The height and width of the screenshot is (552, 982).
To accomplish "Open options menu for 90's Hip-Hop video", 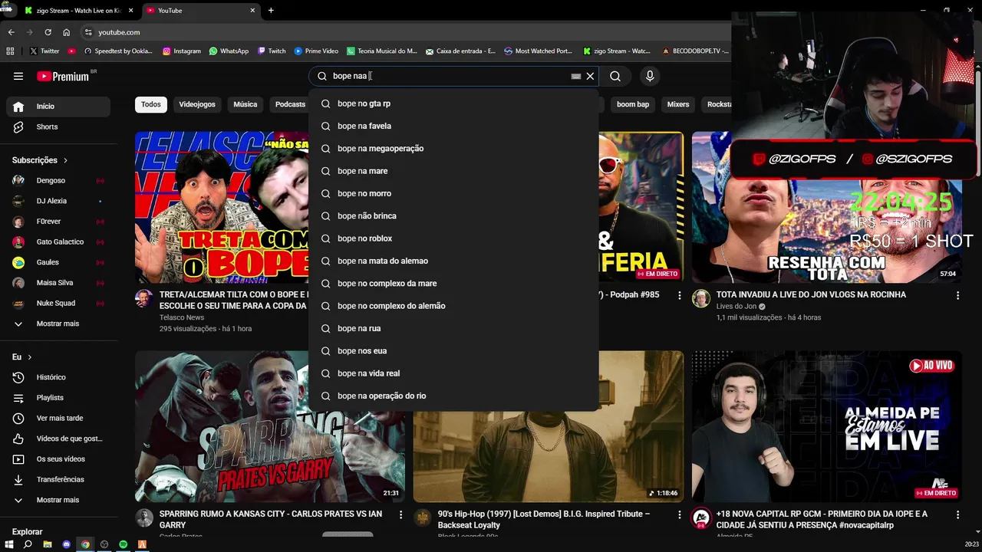I will 679,514.
